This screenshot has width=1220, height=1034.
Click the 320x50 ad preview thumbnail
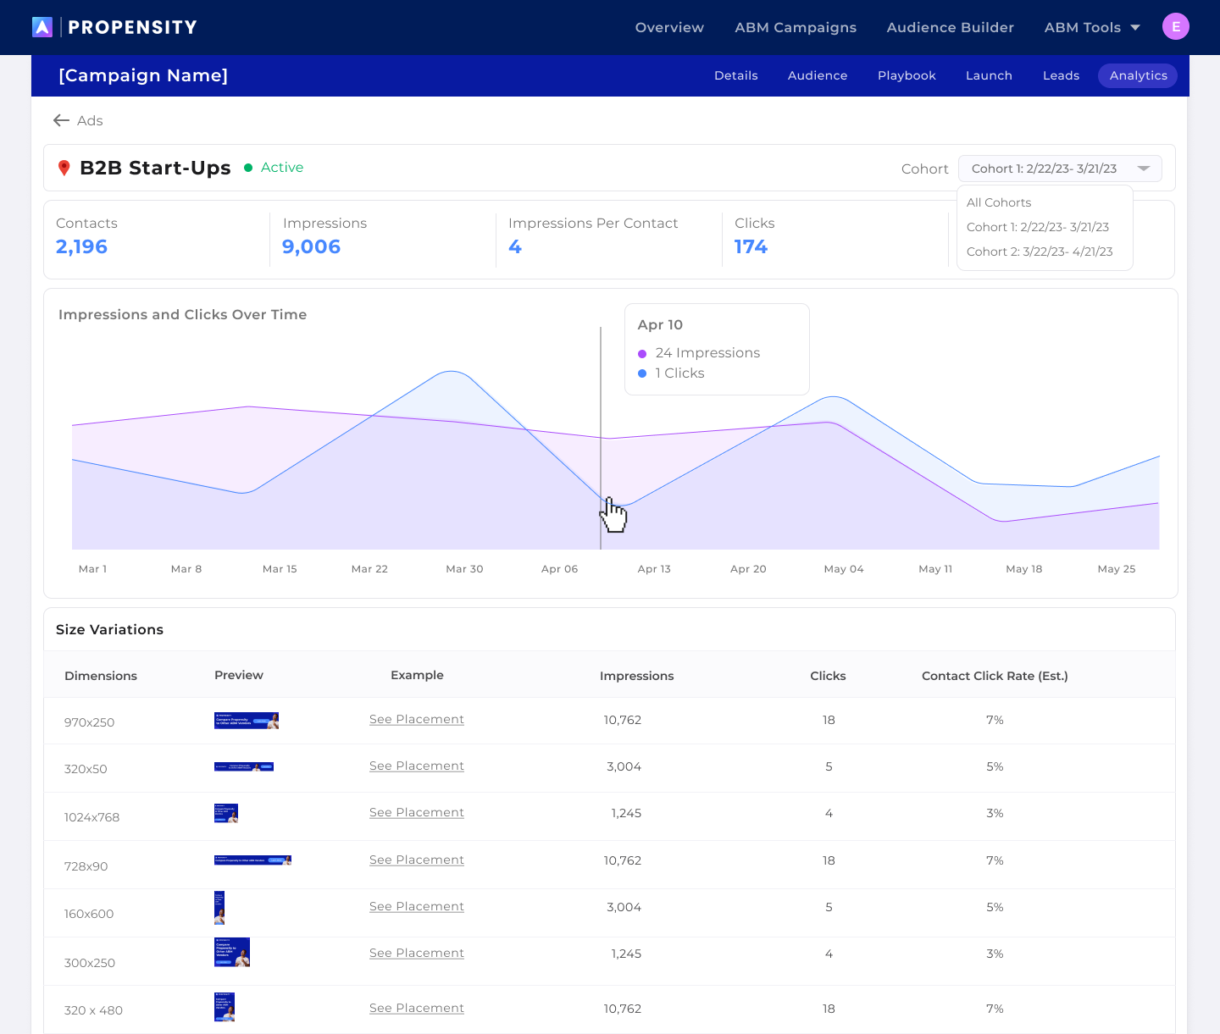click(244, 766)
